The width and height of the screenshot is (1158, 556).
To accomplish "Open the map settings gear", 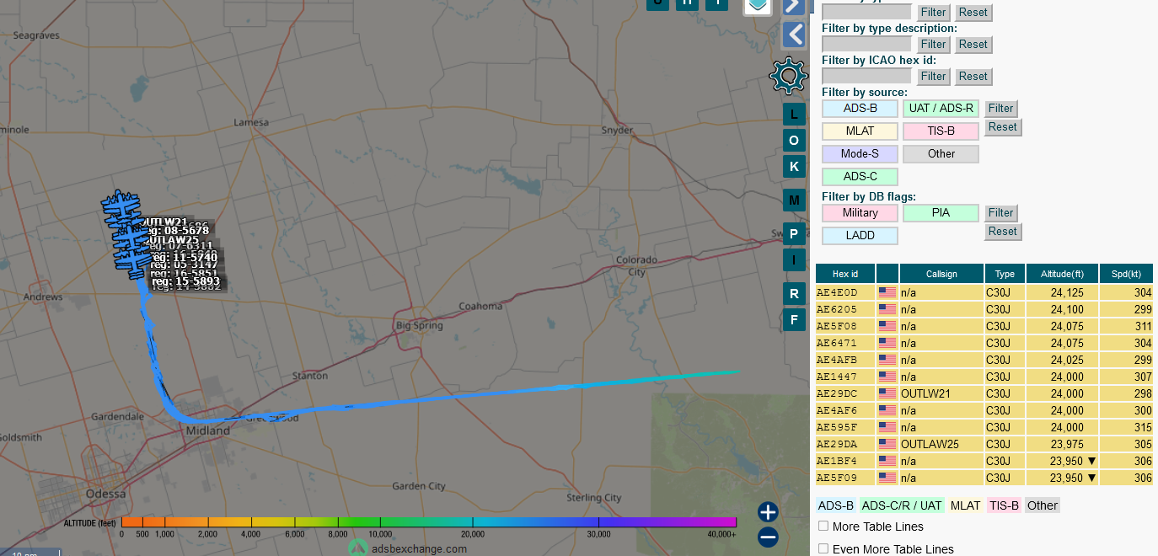I will (789, 77).
